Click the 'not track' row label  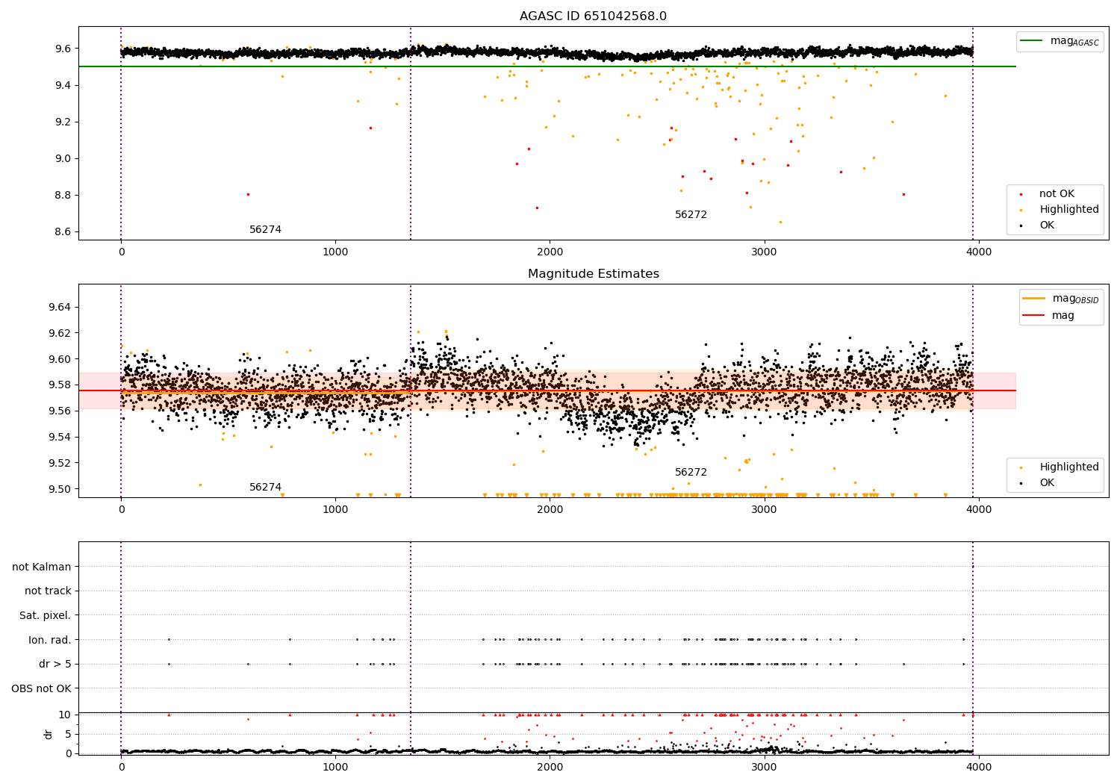(48, 591)
